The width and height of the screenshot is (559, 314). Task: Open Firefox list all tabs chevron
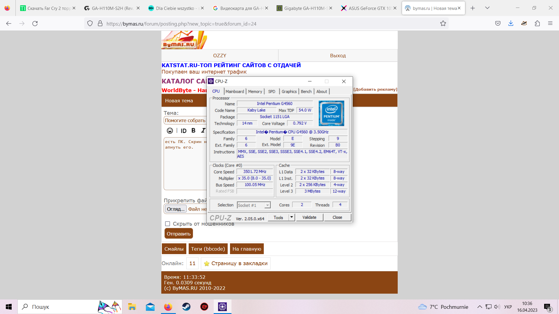(487, 8)
